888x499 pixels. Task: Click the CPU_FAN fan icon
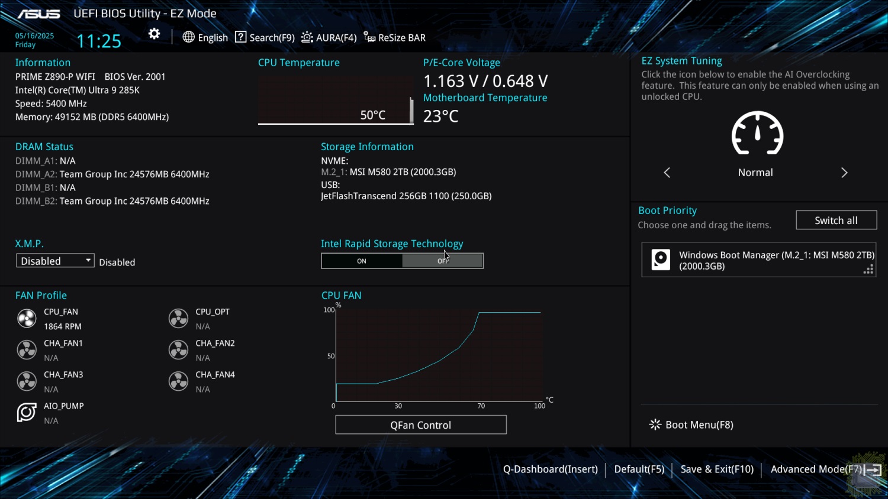[27, 319]
